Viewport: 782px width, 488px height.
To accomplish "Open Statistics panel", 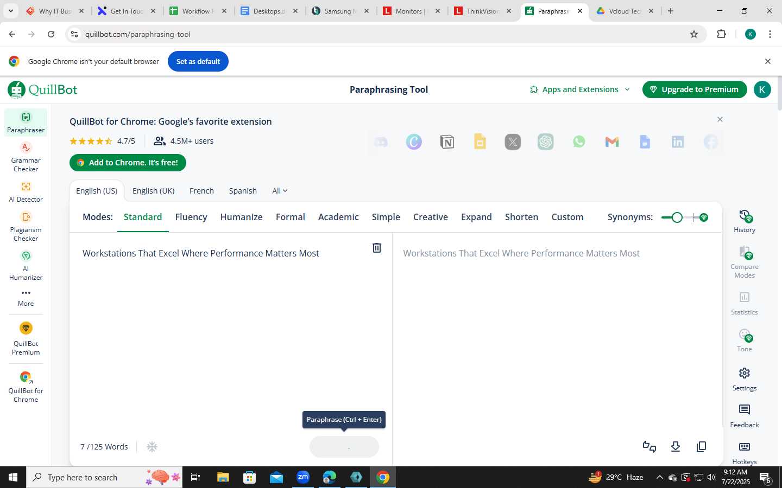I will [745, 303].
